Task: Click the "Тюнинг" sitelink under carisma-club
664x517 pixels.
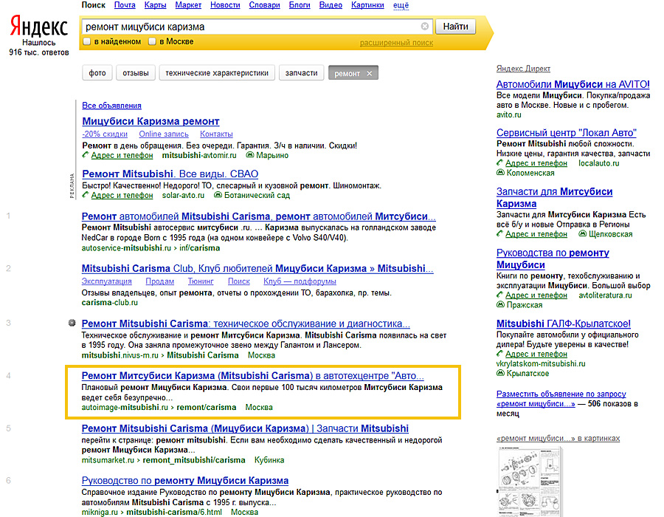Action: point(200,281)
